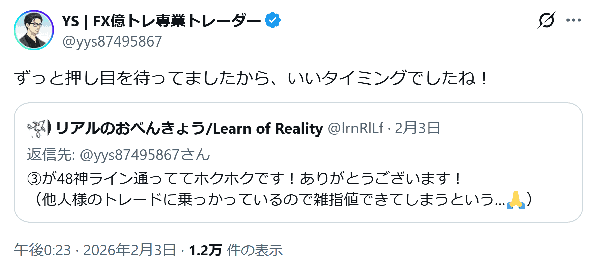Open the three-dot more options menu
Image resolution: width=596 pixels, height=271 pixels.
[x=574, y=20]
